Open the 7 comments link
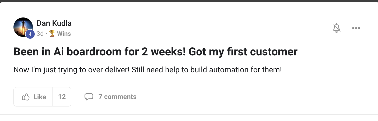 click(117, 97)
